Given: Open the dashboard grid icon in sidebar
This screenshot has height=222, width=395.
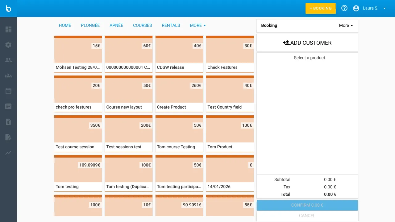Looking at the screenshot, I should pos(8,29).
